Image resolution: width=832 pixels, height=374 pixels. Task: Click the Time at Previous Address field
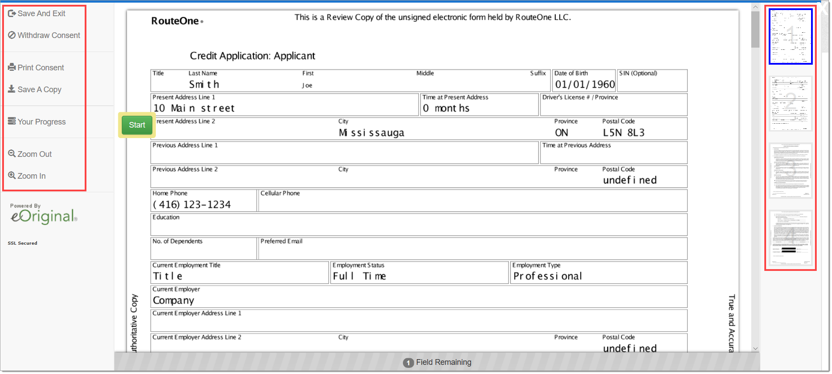(614, 152)
